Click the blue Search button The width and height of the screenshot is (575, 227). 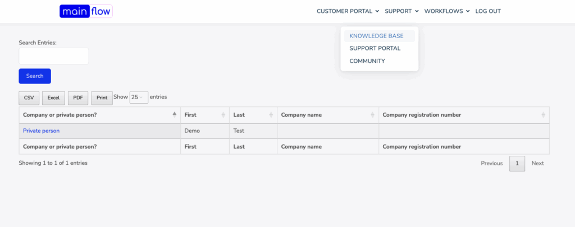[x=35, y=76]
